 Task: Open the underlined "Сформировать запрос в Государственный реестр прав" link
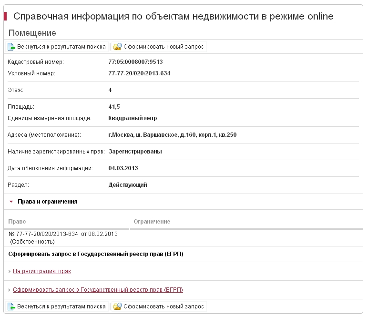[98, 290]
